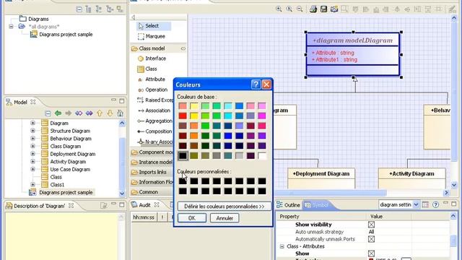Image resolution: width=462 pixels, height=260 pixels.
Task: Collapse the all diagrams node
Action: click(x=12, y=27)
